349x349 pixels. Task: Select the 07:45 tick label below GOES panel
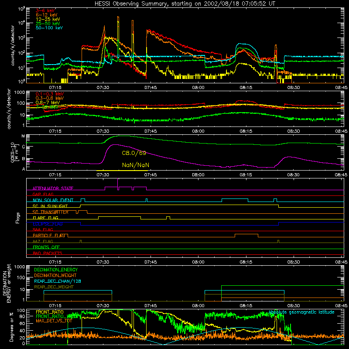(x=151, y=175)
